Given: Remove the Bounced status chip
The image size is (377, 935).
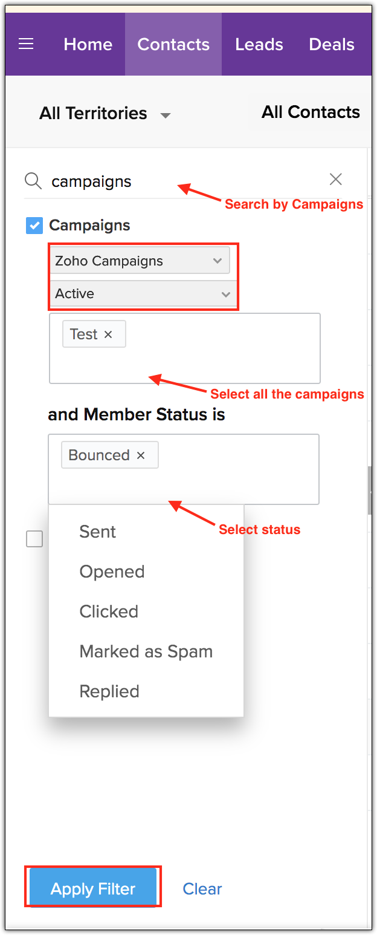Looking at the screenshot, I should (142, 454).
